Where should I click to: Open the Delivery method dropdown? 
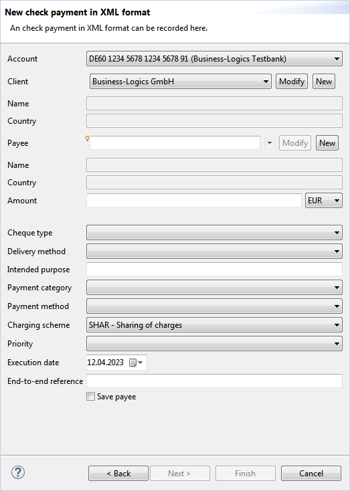[x=214, y=252]
